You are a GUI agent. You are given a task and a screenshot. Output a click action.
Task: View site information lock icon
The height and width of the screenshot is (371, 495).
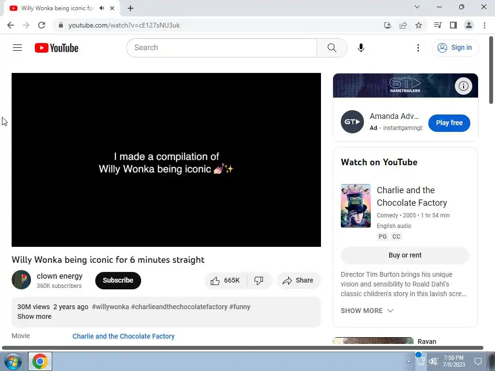(x=61, y=25)
